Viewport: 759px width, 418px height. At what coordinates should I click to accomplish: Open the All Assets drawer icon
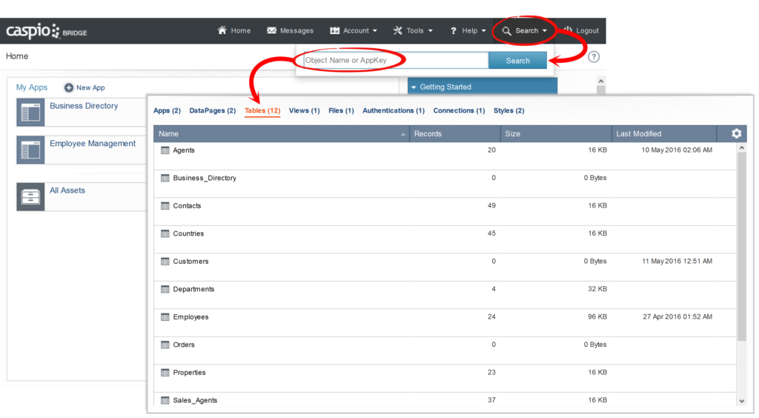tap(30, 196)
